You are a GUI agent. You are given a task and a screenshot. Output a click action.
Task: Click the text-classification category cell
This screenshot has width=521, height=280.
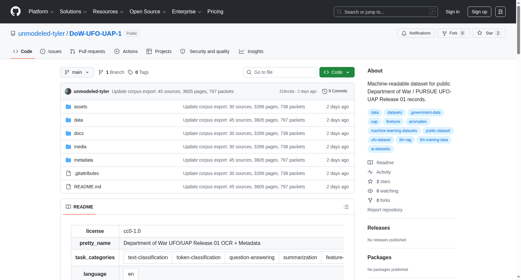click(148, 258)
